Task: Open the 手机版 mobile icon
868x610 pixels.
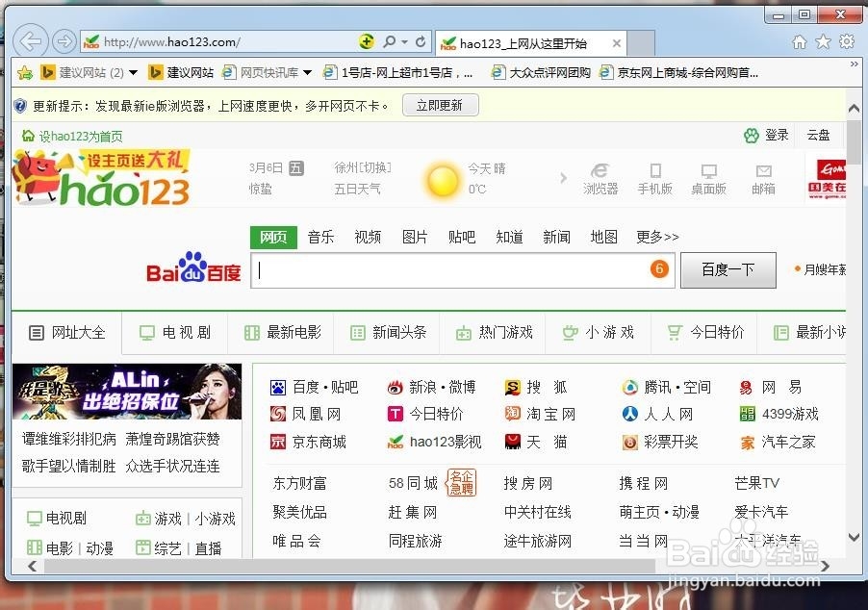Action: tap(655, 179)
